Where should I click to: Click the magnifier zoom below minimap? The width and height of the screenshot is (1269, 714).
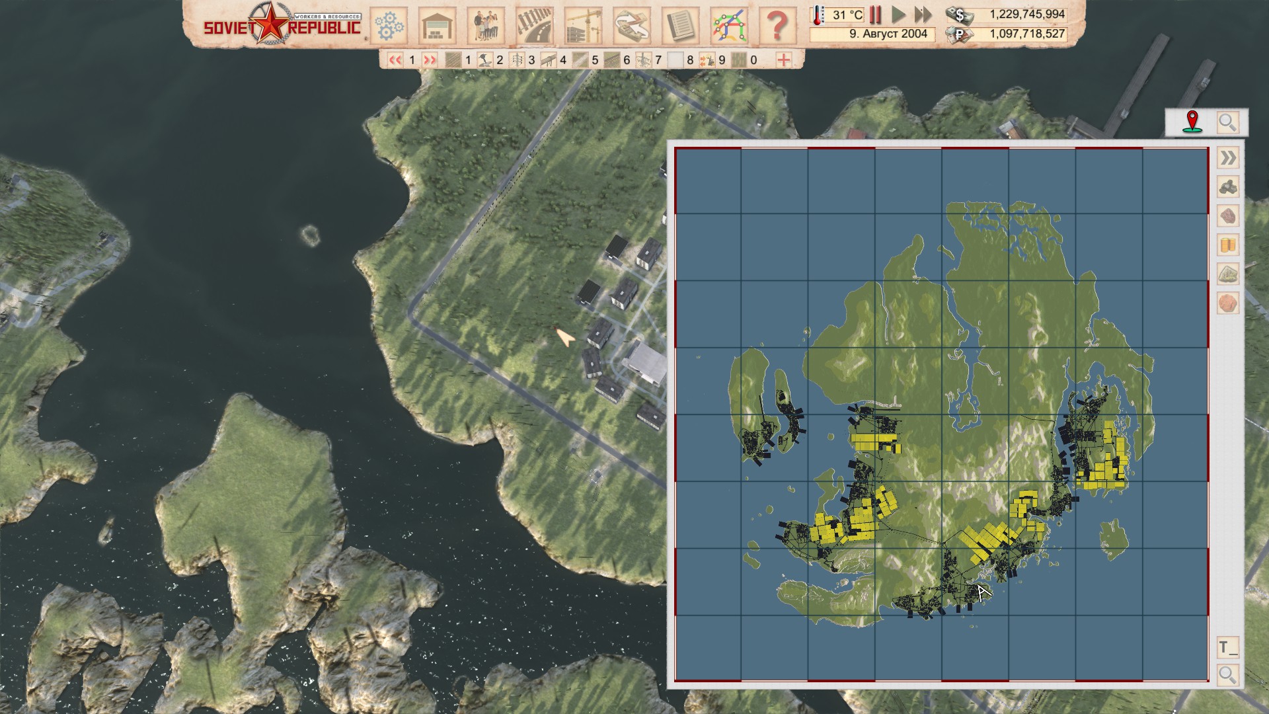[x=1228, y=675]
